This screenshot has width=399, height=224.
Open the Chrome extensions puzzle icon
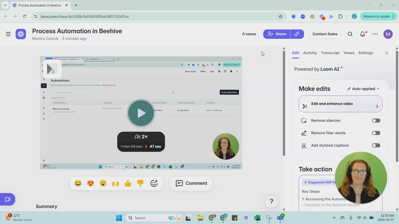pos(340,16)
